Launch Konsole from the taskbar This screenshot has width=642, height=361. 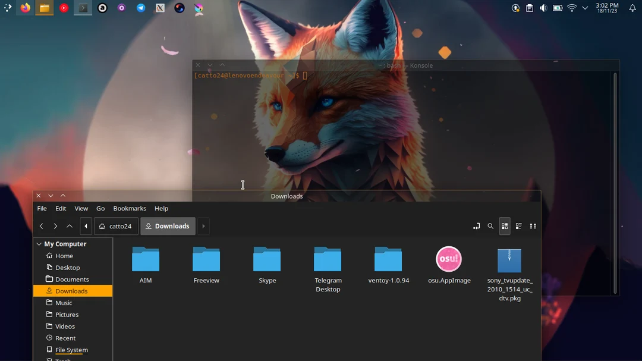coord(83,8)
